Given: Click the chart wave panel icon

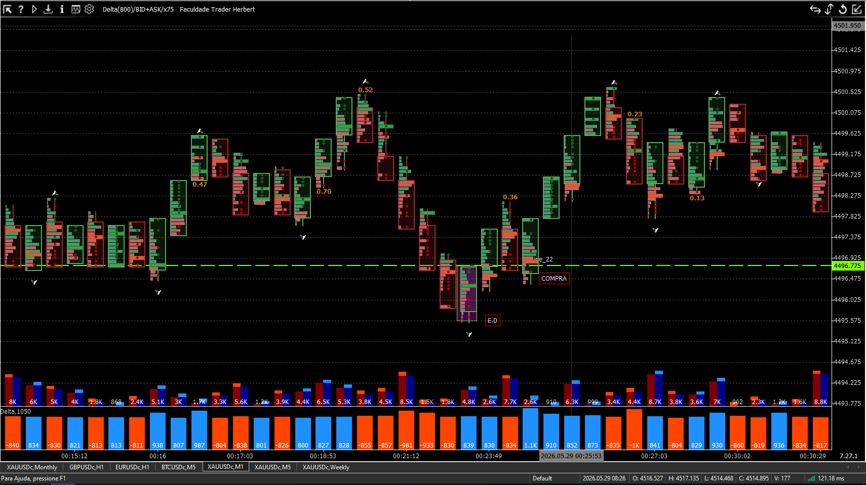Looking at the screenshot, I should point(75,9).
